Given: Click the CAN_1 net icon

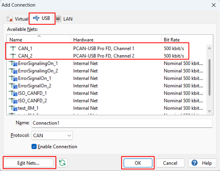Looking at the screenshot, I should pos(13,49).
